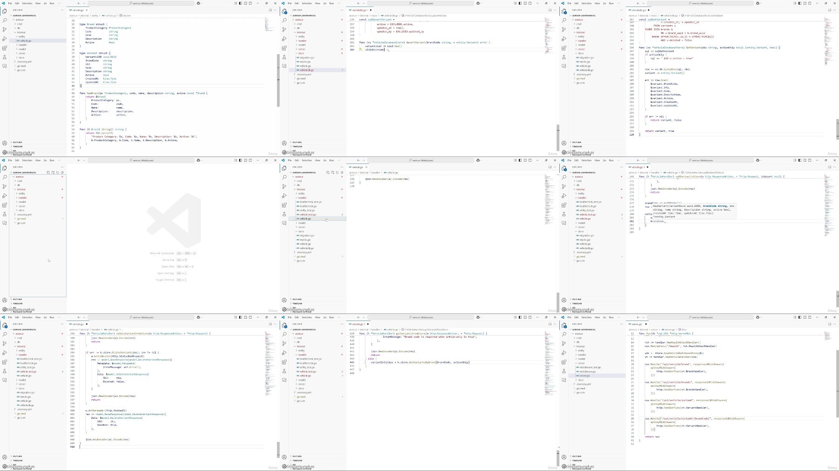The height and width of the screenshot is (471, 839).
Task: Open Selection menu in the empty-editor window
Action: (27, 160)
